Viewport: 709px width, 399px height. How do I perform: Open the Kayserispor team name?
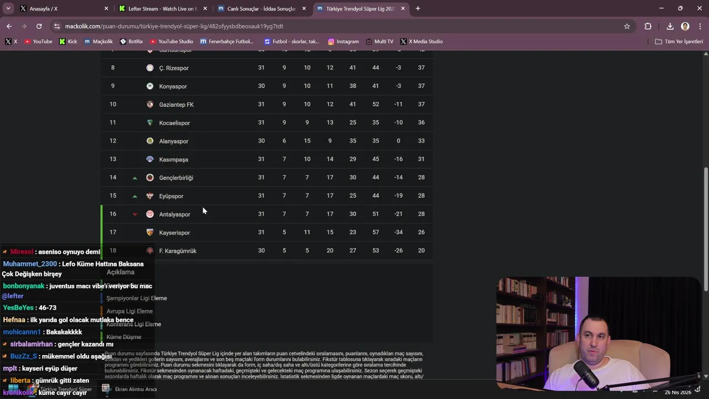pos(174,233)
